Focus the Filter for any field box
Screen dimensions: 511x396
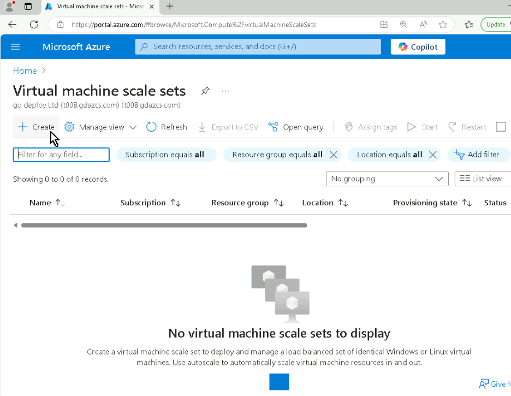pyautogui.click(x=61, y=155)
